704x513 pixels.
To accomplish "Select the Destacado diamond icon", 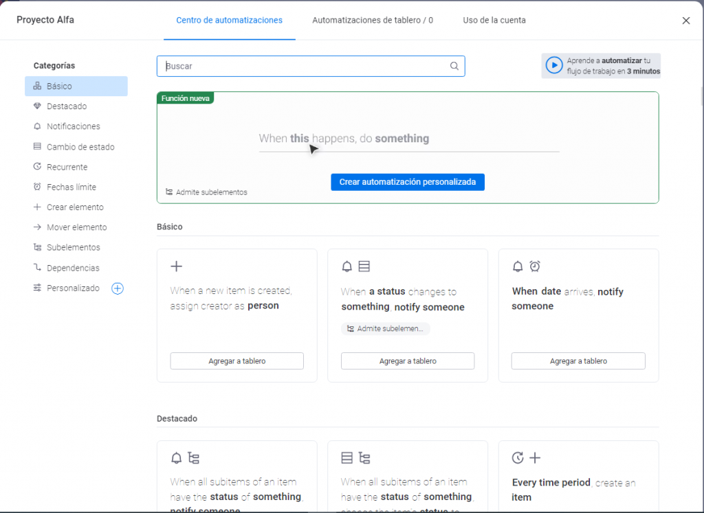I will (37, 106).
